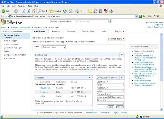Sort contacts by Phone column header
Screen dimensions: 164x119
tap(74, 82)
